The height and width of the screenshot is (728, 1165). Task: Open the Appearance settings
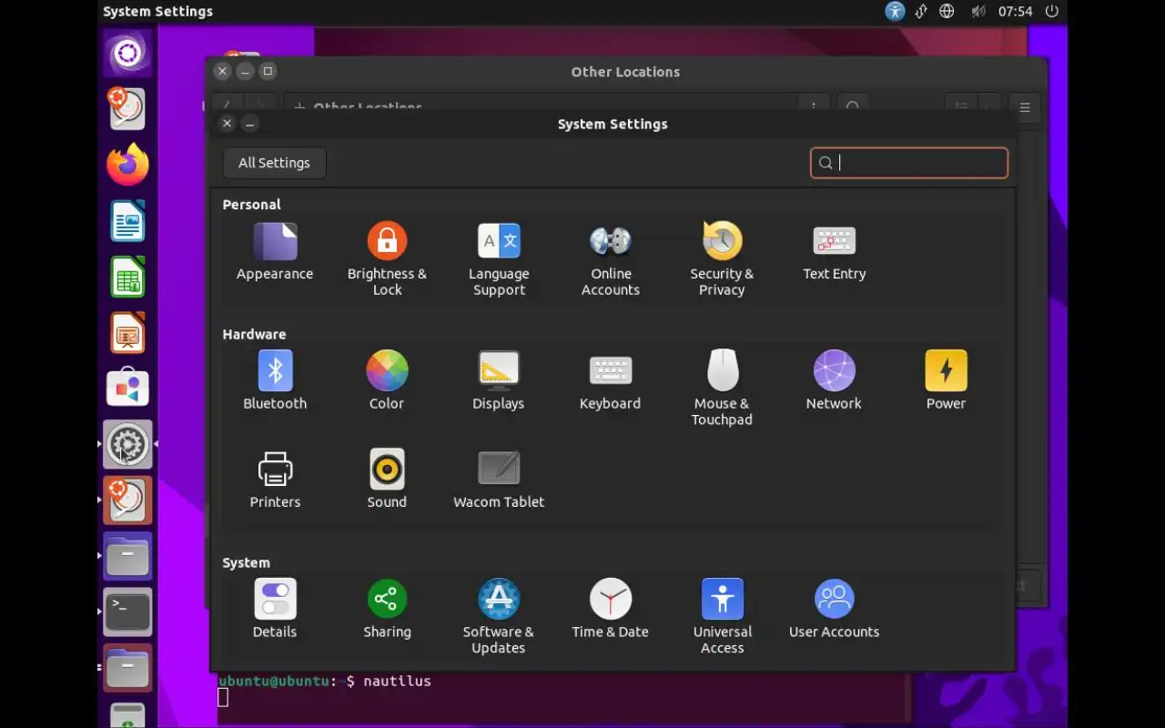(x=275, y=252)
